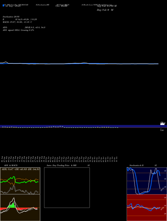Click the 'CL: 16.00' closing price label
The image size is (167, 221).
click(61, 6)
